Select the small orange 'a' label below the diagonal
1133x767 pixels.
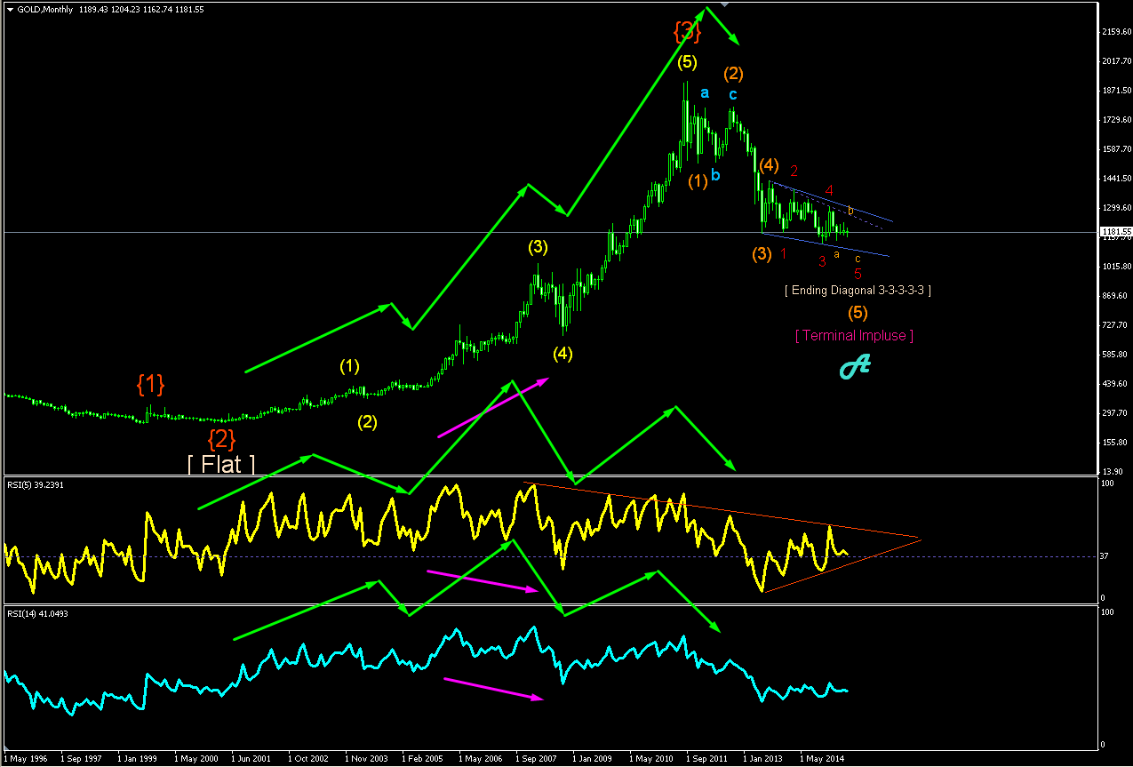pos(836,254)
